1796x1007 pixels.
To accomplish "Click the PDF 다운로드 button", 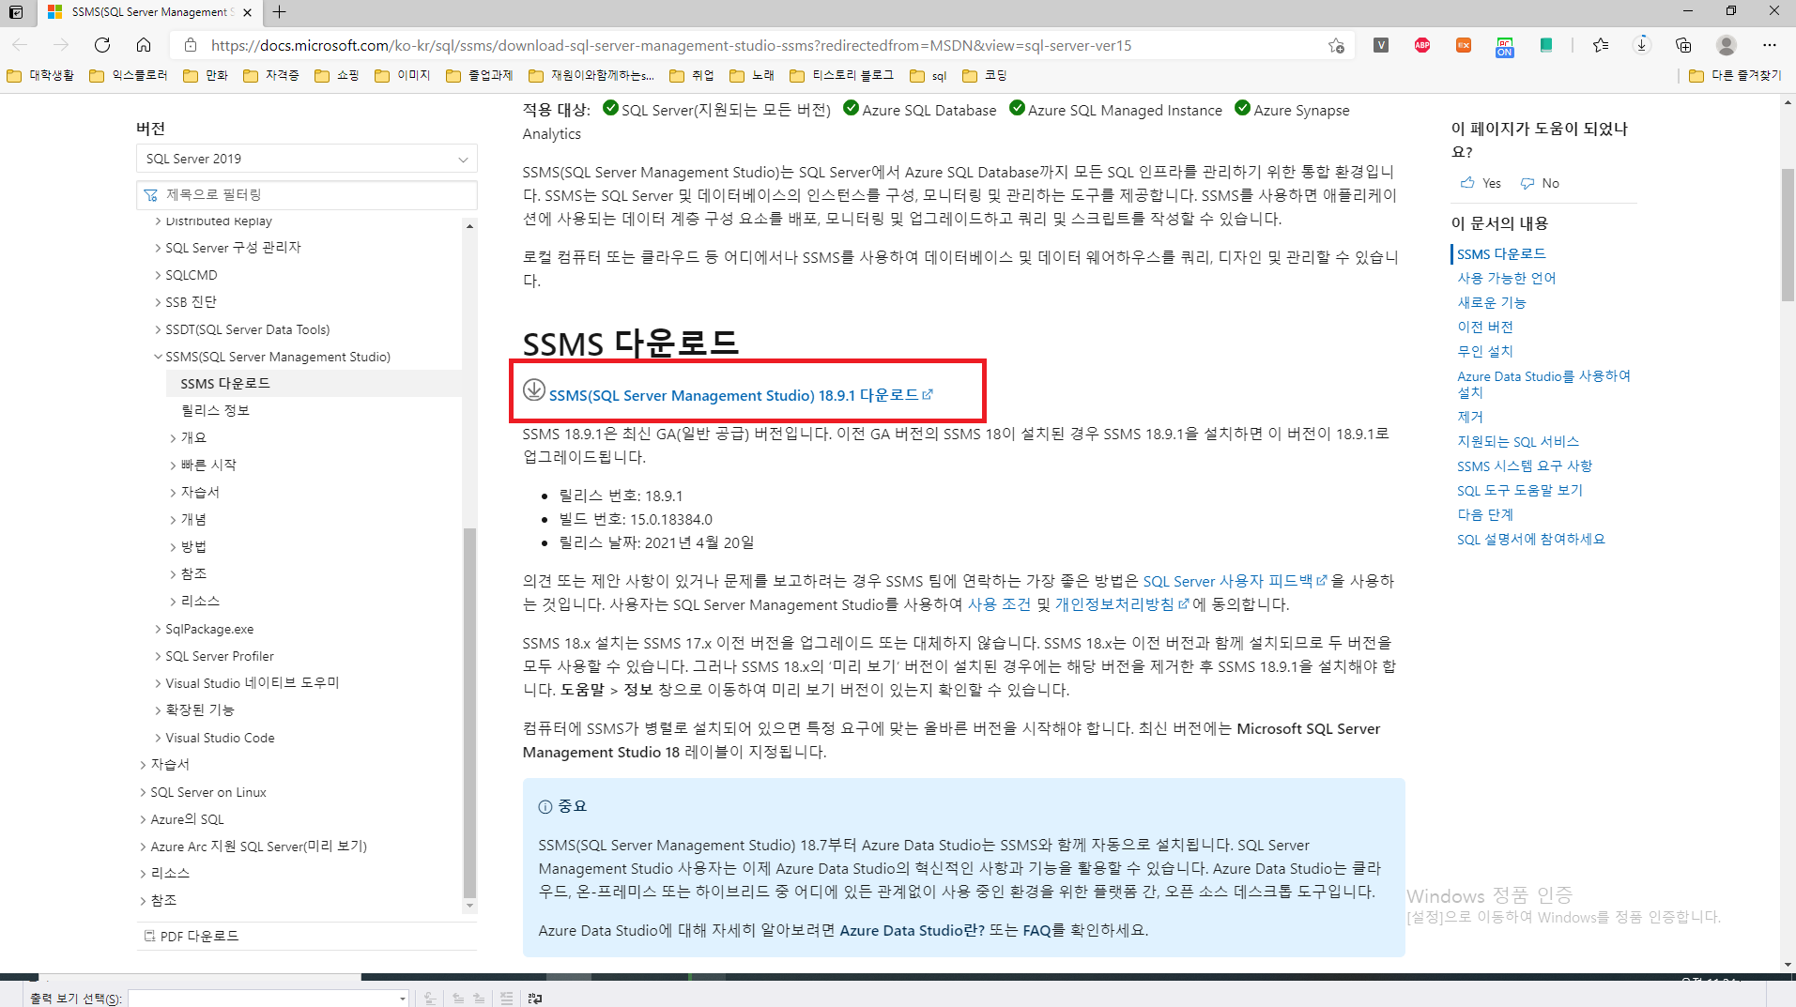I will [x=192, y=936].
